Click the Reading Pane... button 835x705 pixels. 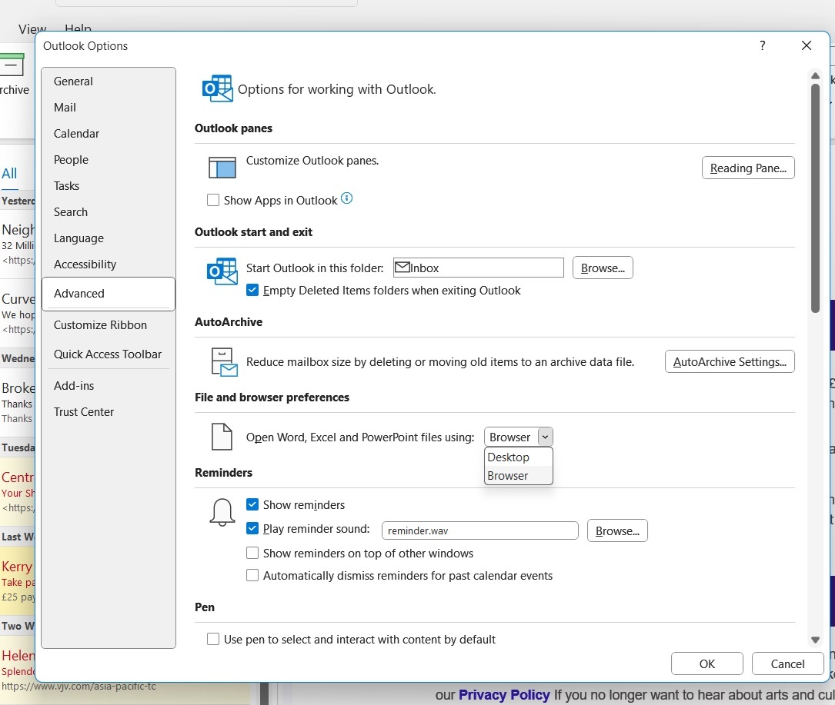pyautogui.click(x=748, y=168)
